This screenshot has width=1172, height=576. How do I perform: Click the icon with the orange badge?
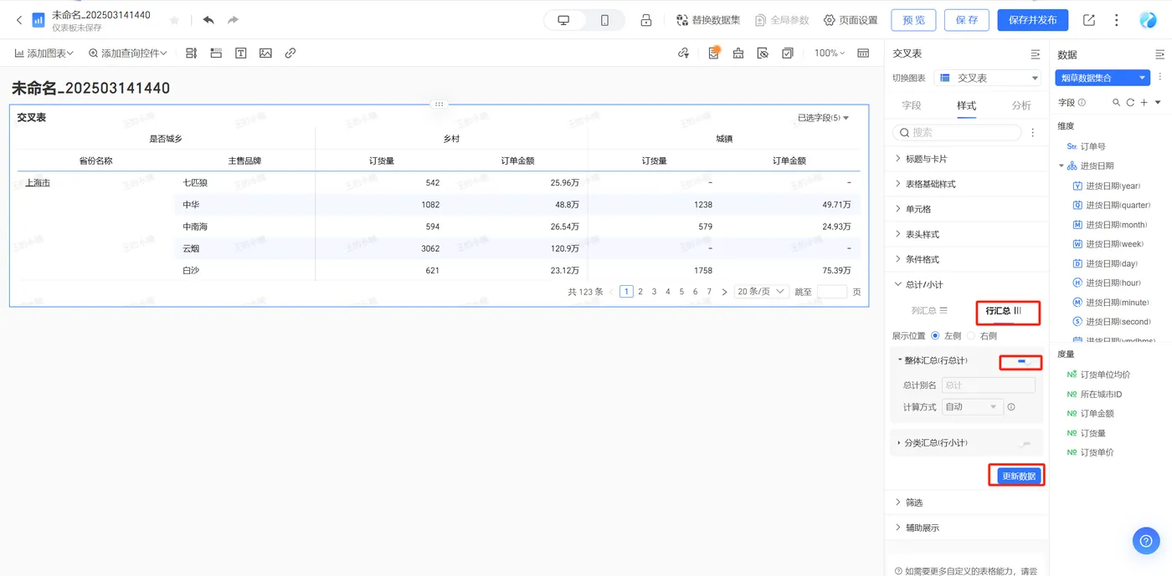click(713, 54)
